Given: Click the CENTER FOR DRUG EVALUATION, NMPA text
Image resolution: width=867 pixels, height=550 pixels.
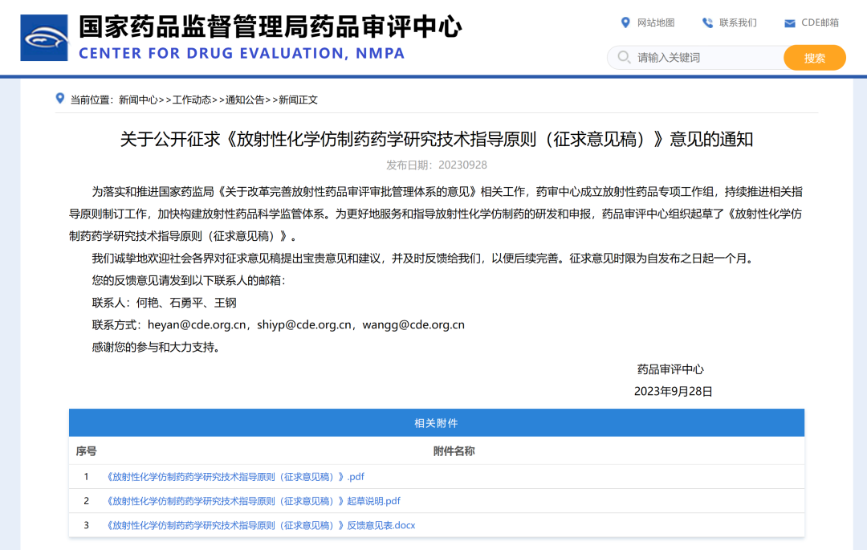Looking at the screenshot, I should pyautogui.click(x=242, y=53).
